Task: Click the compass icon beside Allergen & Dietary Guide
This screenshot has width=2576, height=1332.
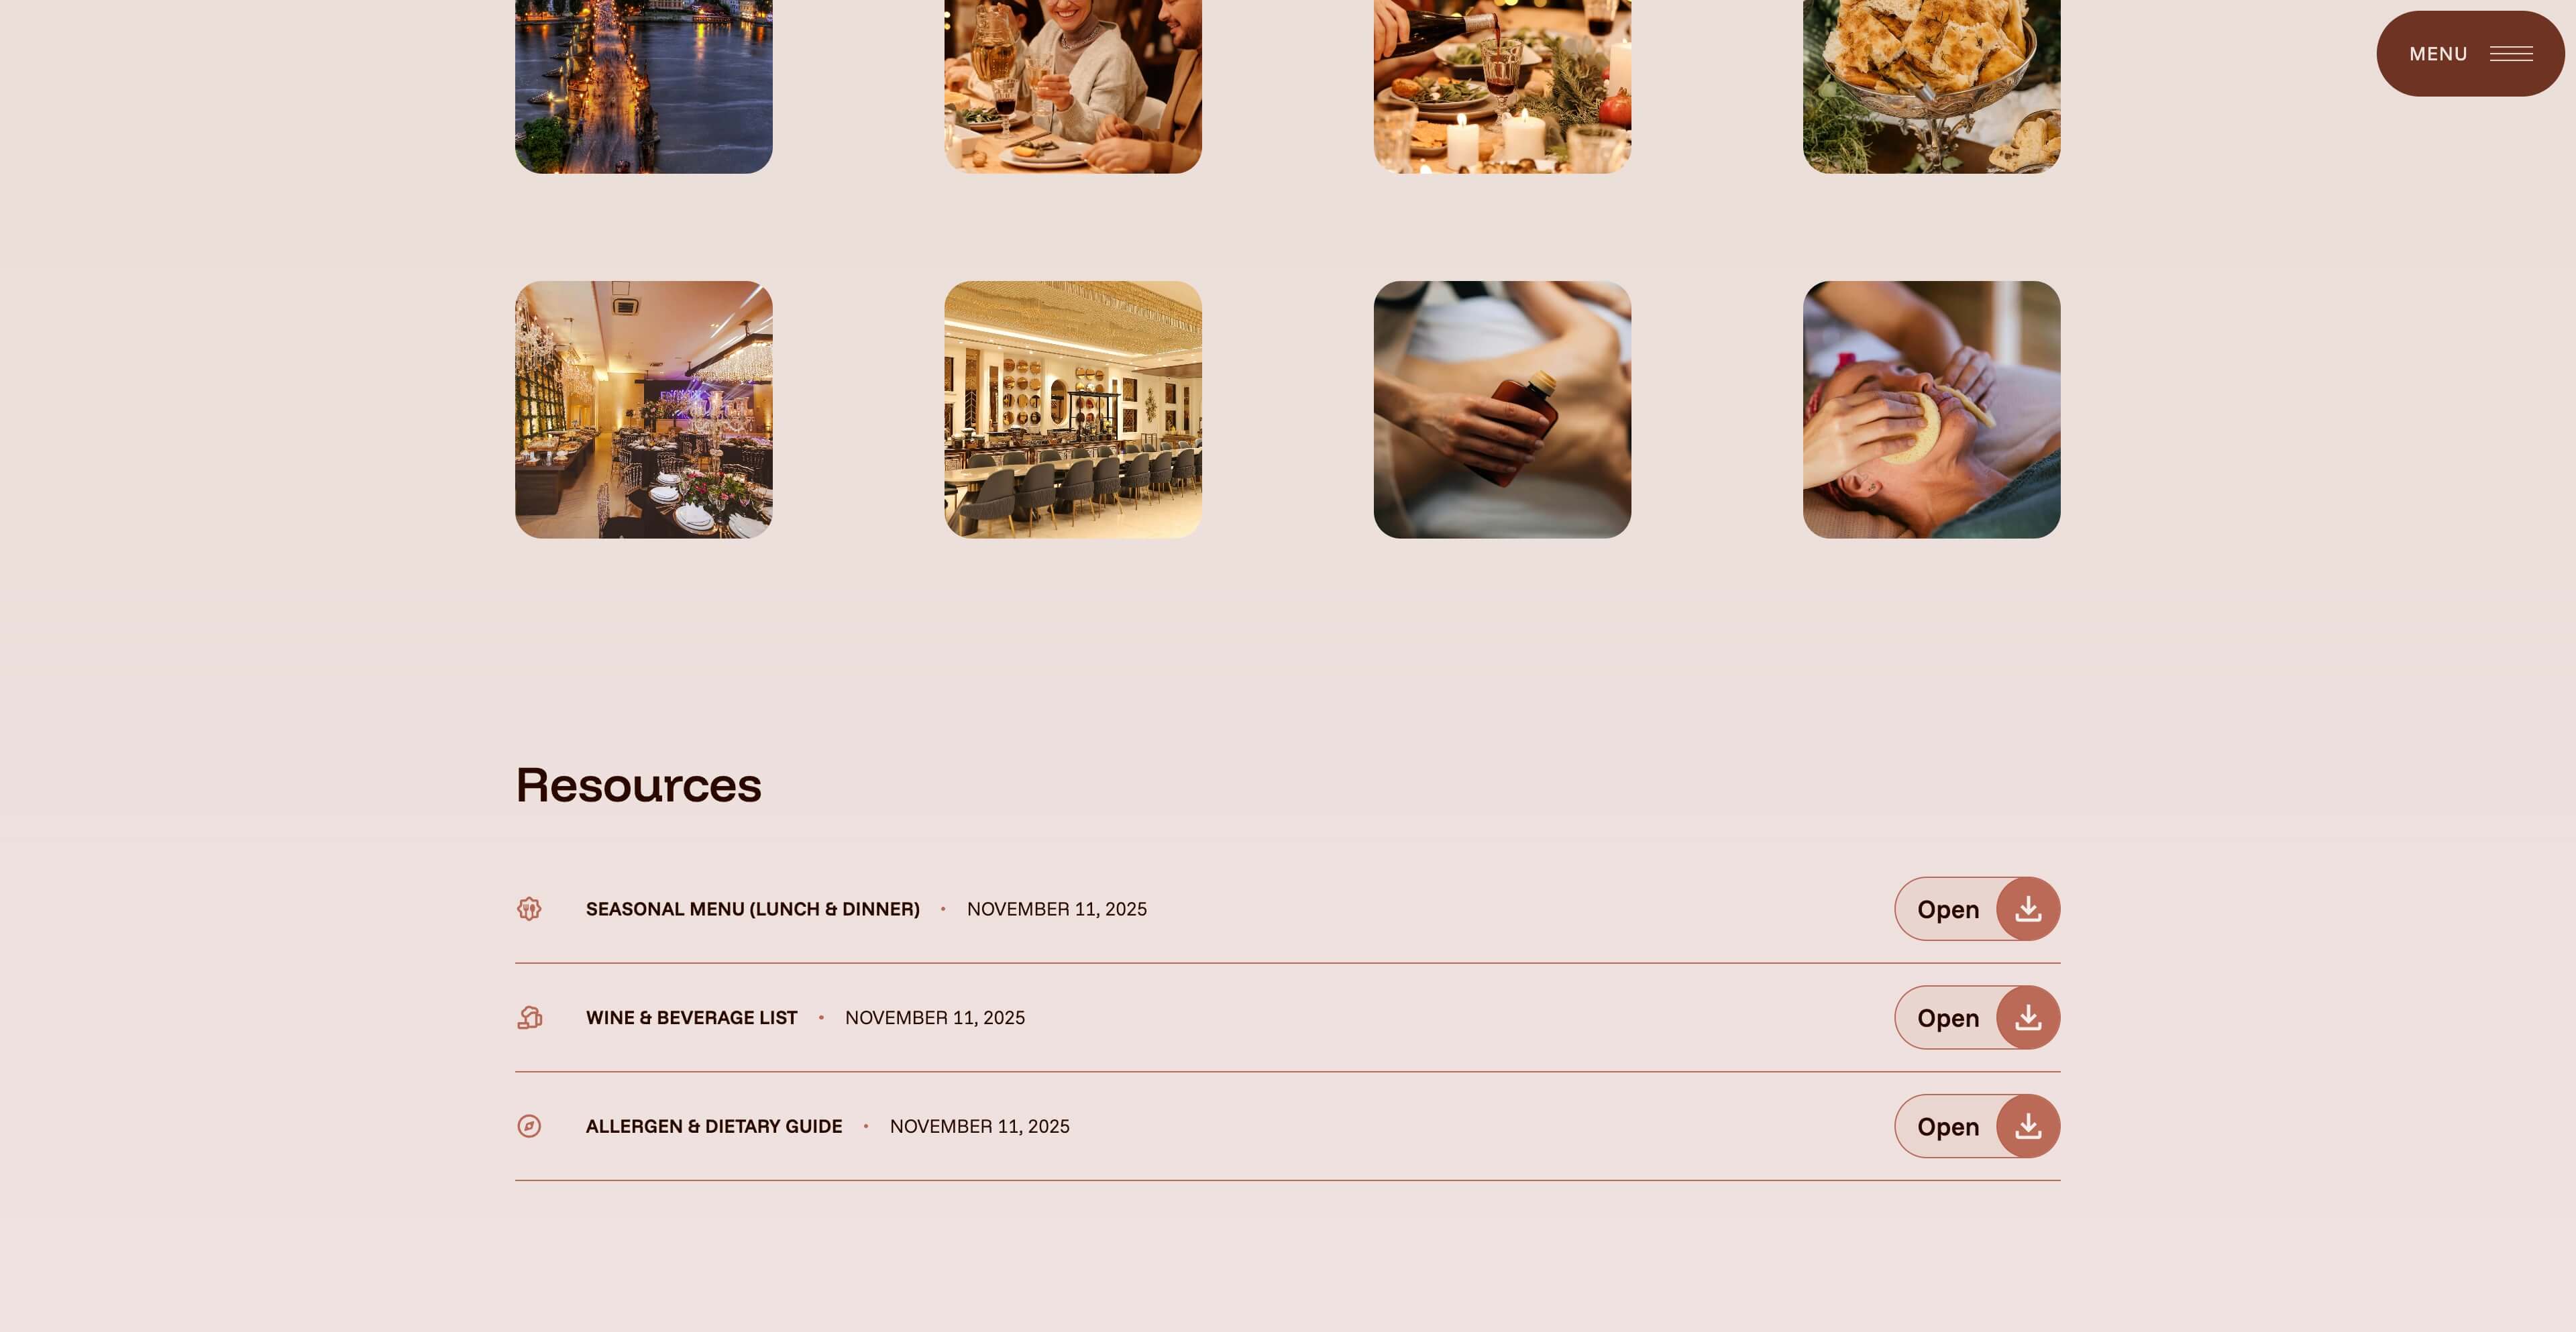Action: [529, 1126]
